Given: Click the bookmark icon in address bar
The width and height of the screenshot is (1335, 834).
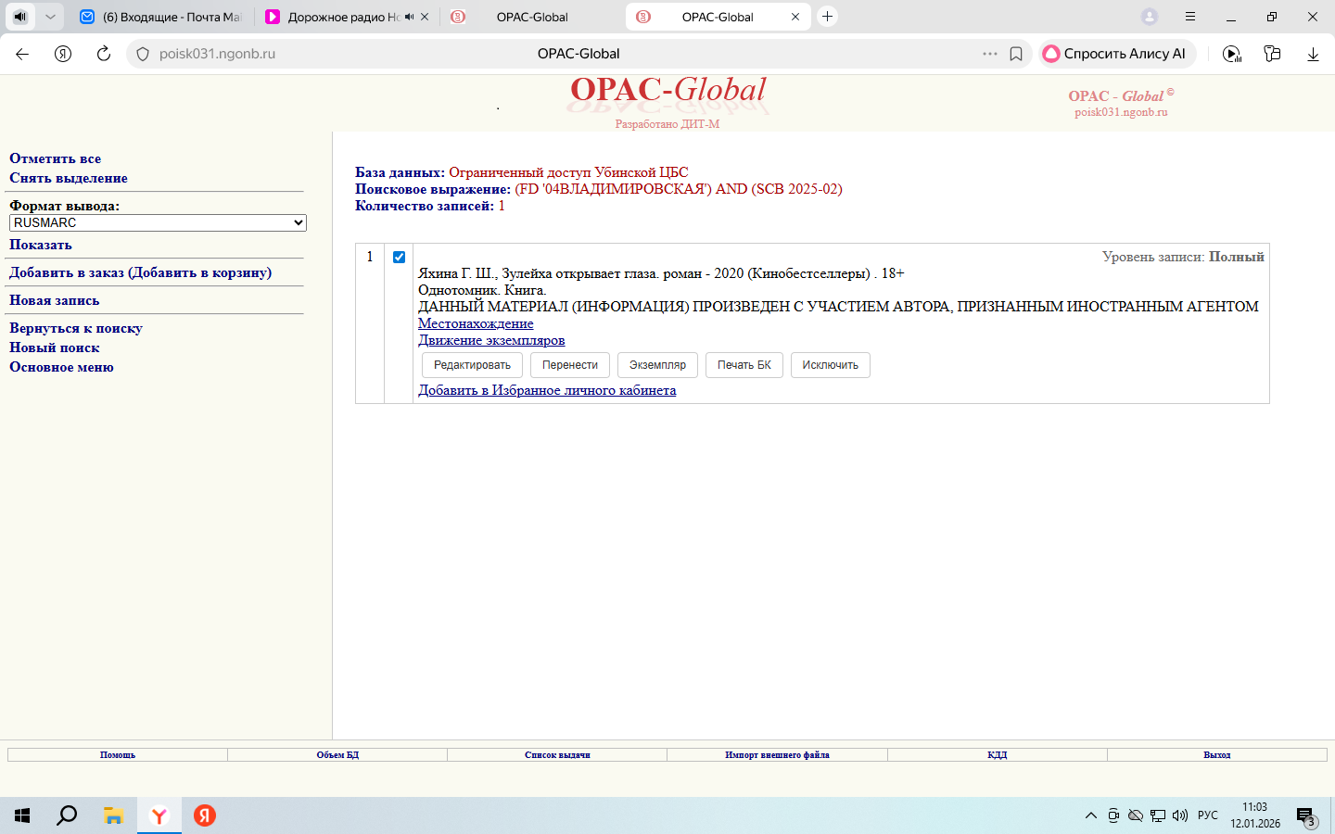Looking at the screenshot, I should pyautogui.click(x=1016, y=54).
